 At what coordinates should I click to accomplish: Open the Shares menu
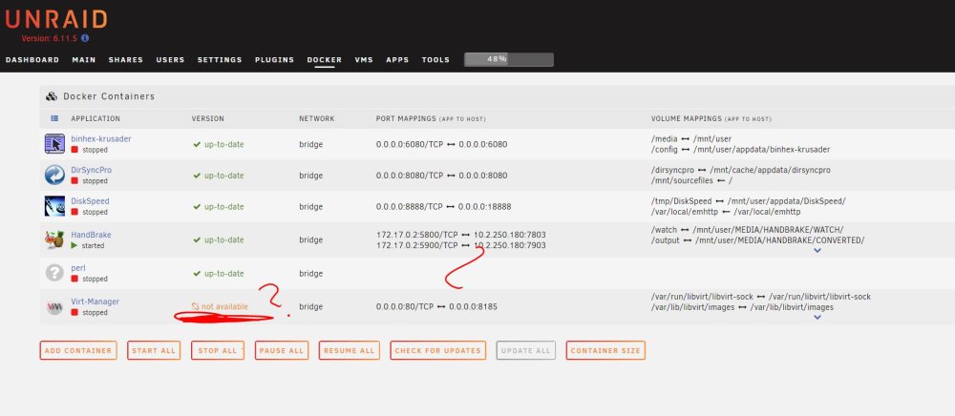coord(125,59)
